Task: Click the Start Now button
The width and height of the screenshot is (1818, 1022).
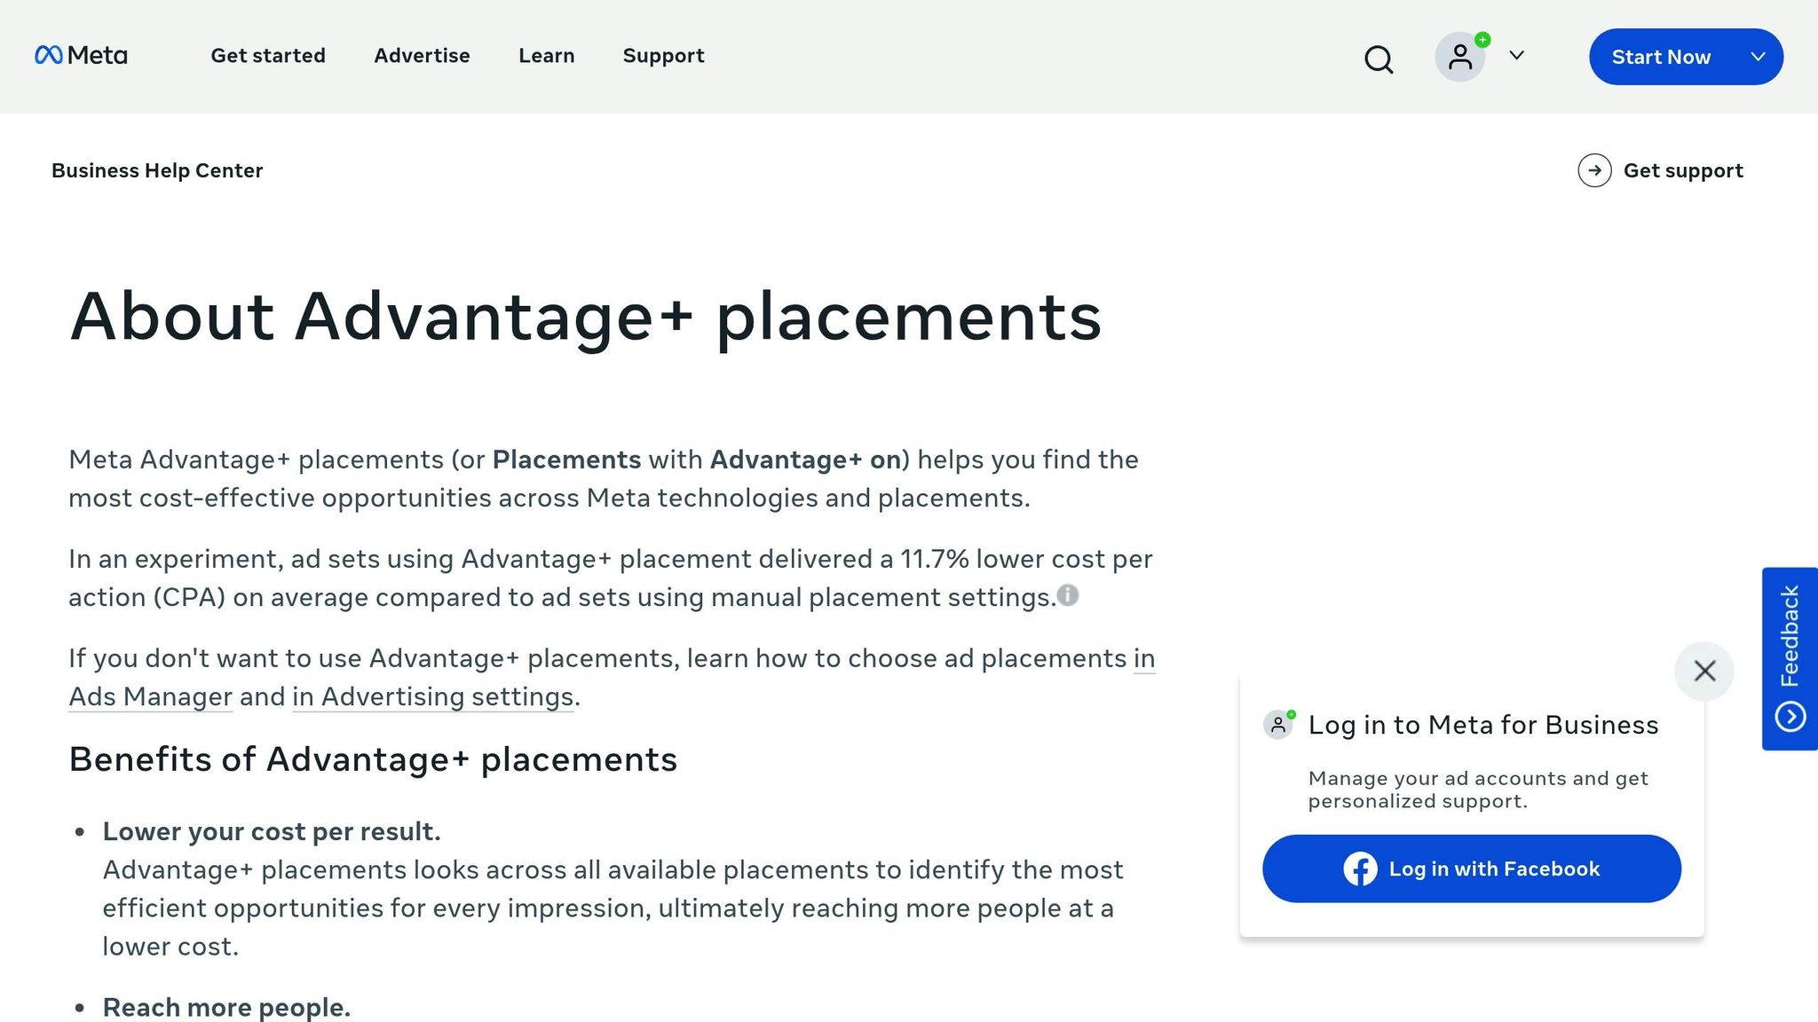Action: click(1662, 57)
